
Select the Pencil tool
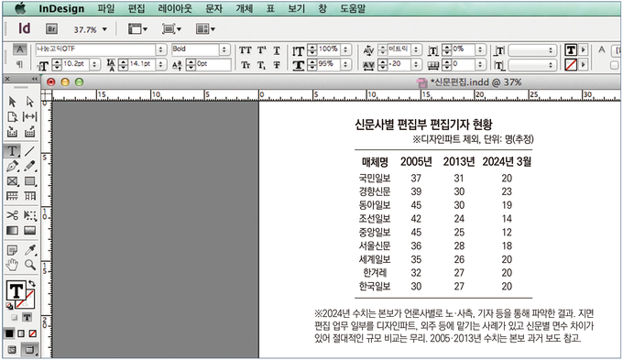(30, 166)
